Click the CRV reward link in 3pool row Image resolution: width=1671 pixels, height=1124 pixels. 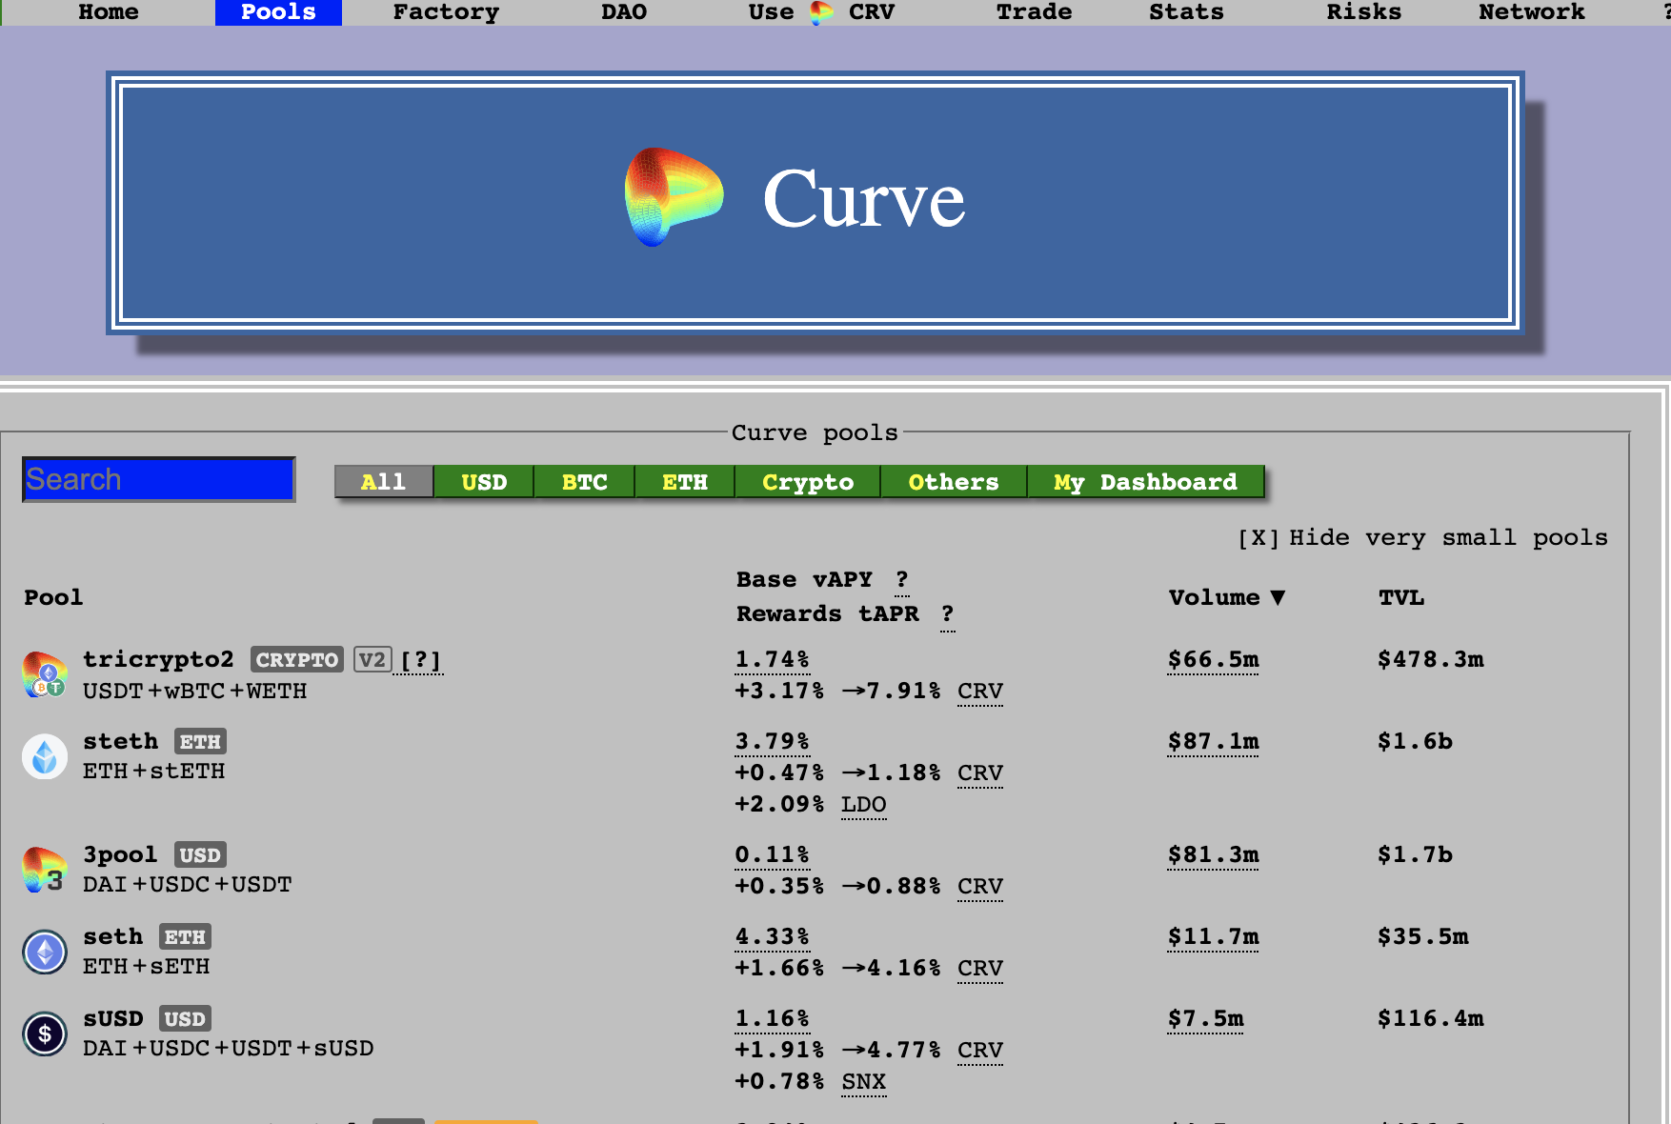pyautogui.click(x=980, y=886)
